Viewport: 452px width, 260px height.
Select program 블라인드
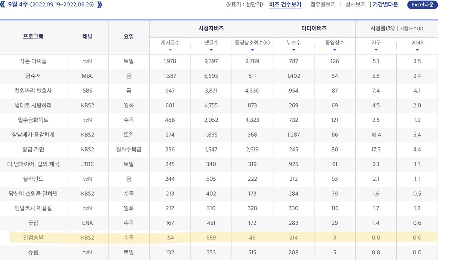[x=33, y=179]
